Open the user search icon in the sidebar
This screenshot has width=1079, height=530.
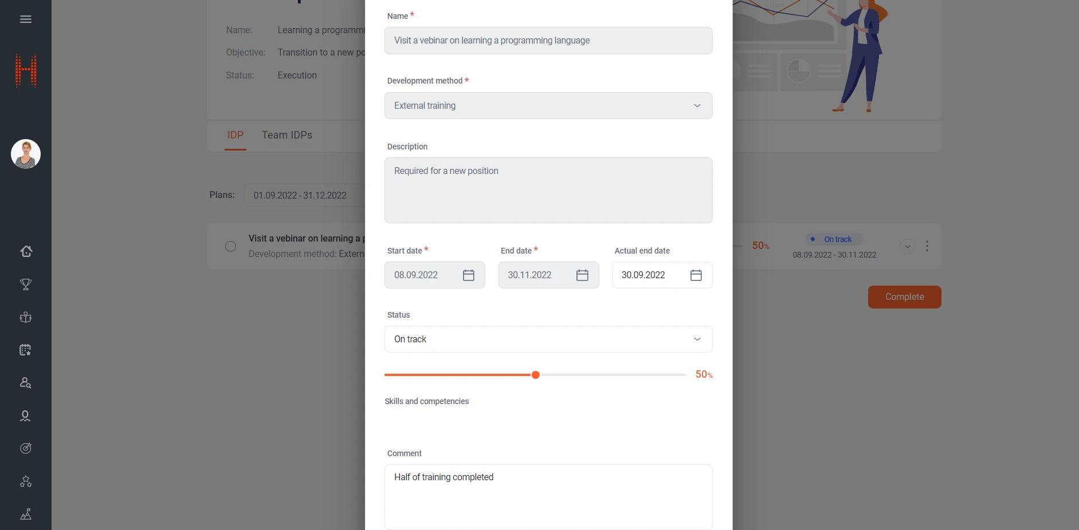coord(26,383)
